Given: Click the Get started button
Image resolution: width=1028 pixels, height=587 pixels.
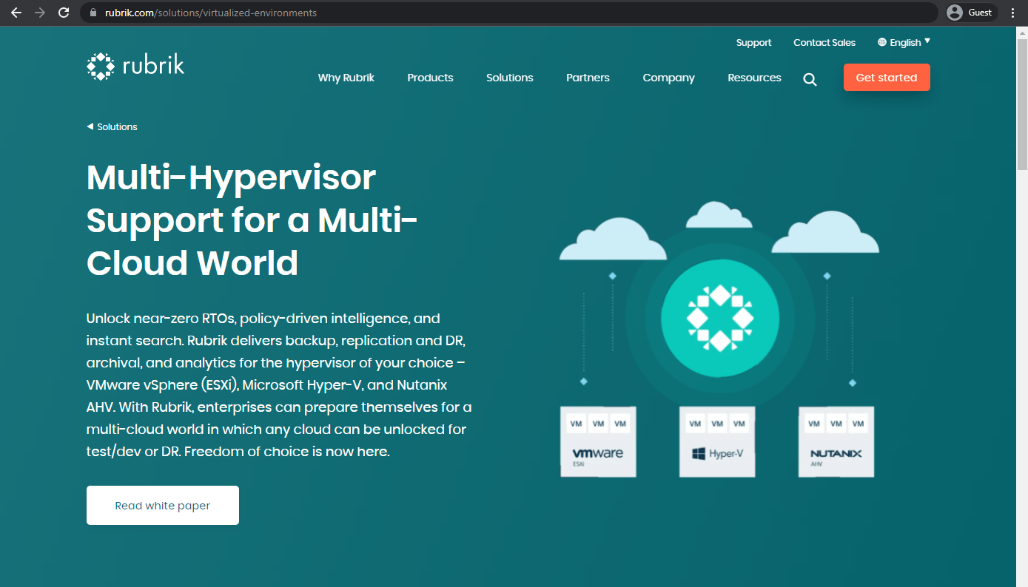Looking at the screenshot, I should pyautogui.click(x=887, y=77).
